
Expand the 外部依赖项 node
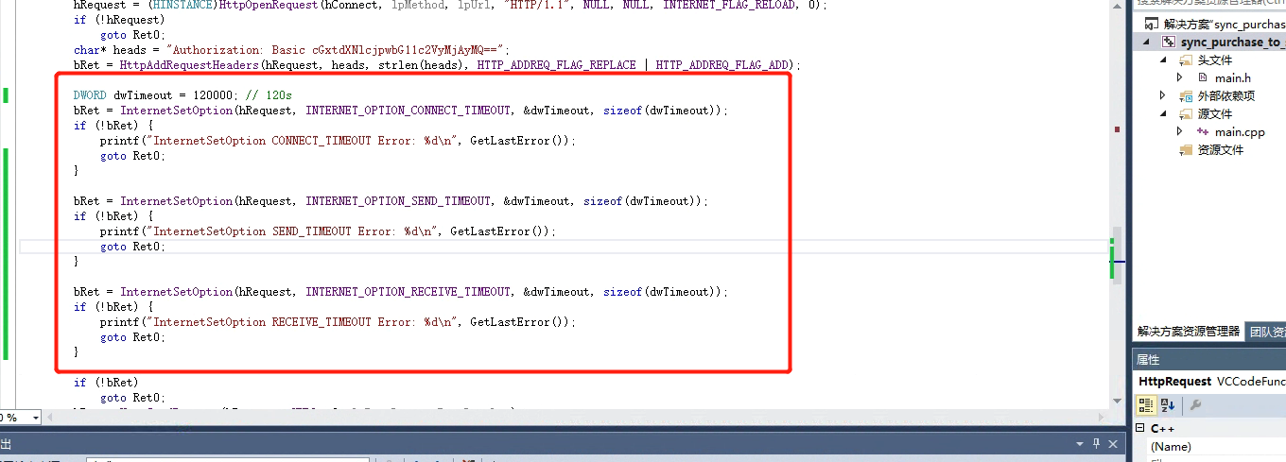pos(1163,95)
